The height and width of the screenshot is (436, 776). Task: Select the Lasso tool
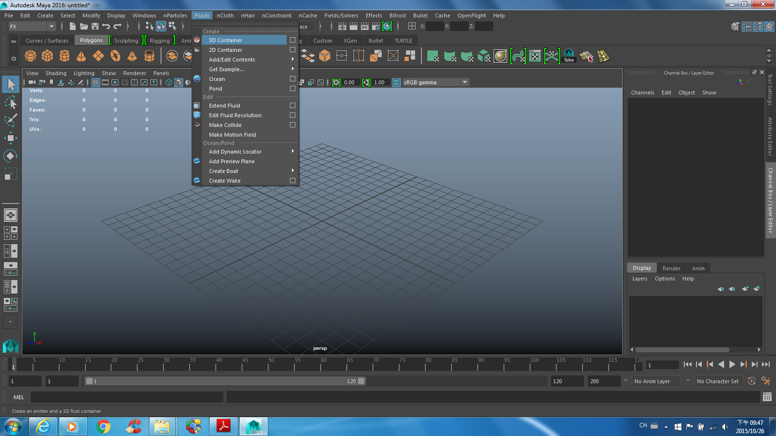coord(10,102)
